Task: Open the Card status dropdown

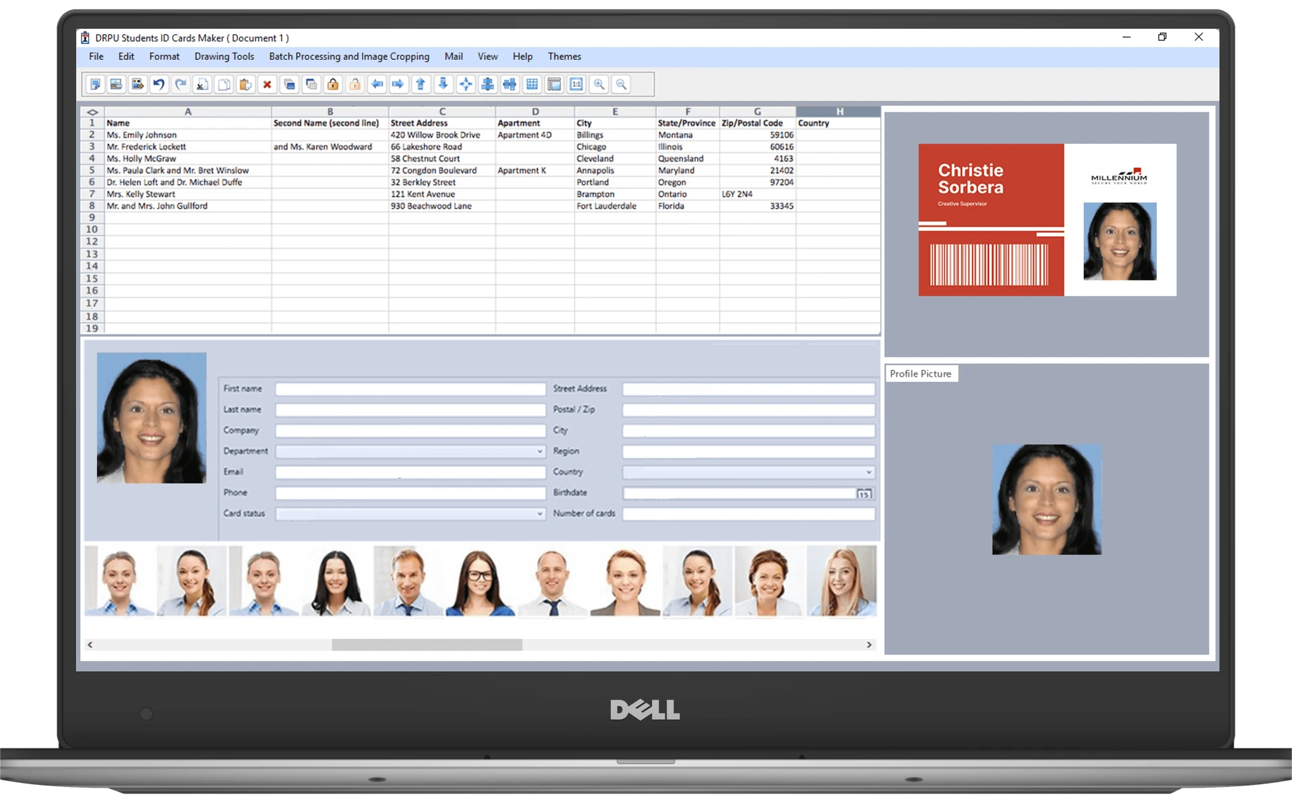Action: tap(540, 514)
